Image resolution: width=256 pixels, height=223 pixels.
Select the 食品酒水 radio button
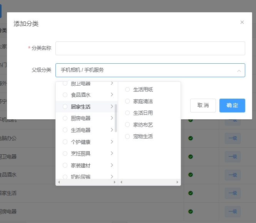click(65, 95)
